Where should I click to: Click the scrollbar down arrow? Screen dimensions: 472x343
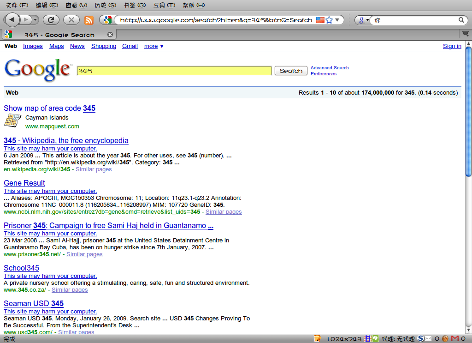(x=468, y=330)
